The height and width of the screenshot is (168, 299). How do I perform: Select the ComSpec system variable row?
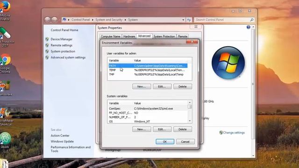[x=148, y=109]
